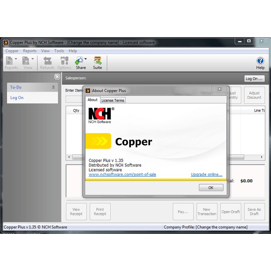Close the left sidebar panel with X
The image size is (271, 271).
coord(57,77)
